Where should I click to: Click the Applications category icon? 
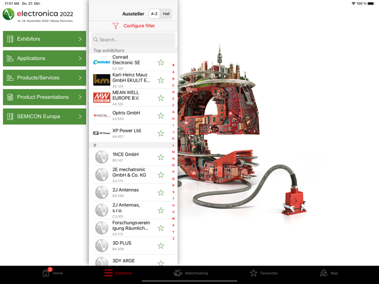(x=10, y=58)
